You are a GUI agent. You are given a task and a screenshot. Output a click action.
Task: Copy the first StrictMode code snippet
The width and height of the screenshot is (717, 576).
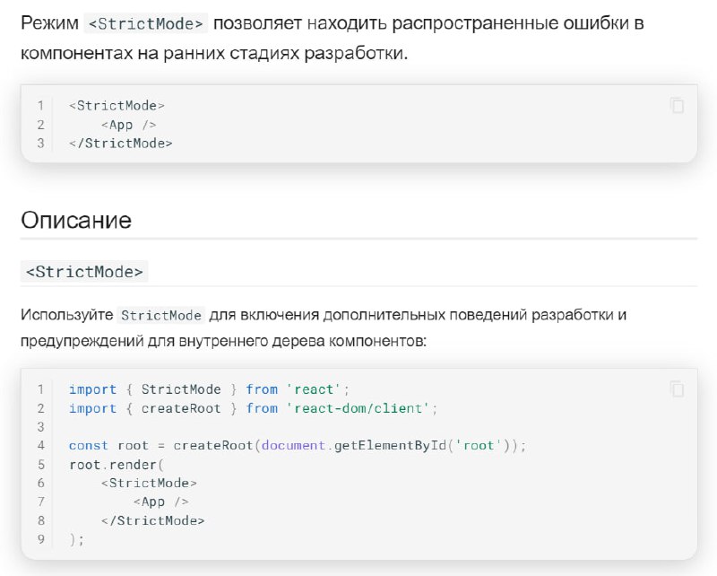tap(677, 106)
